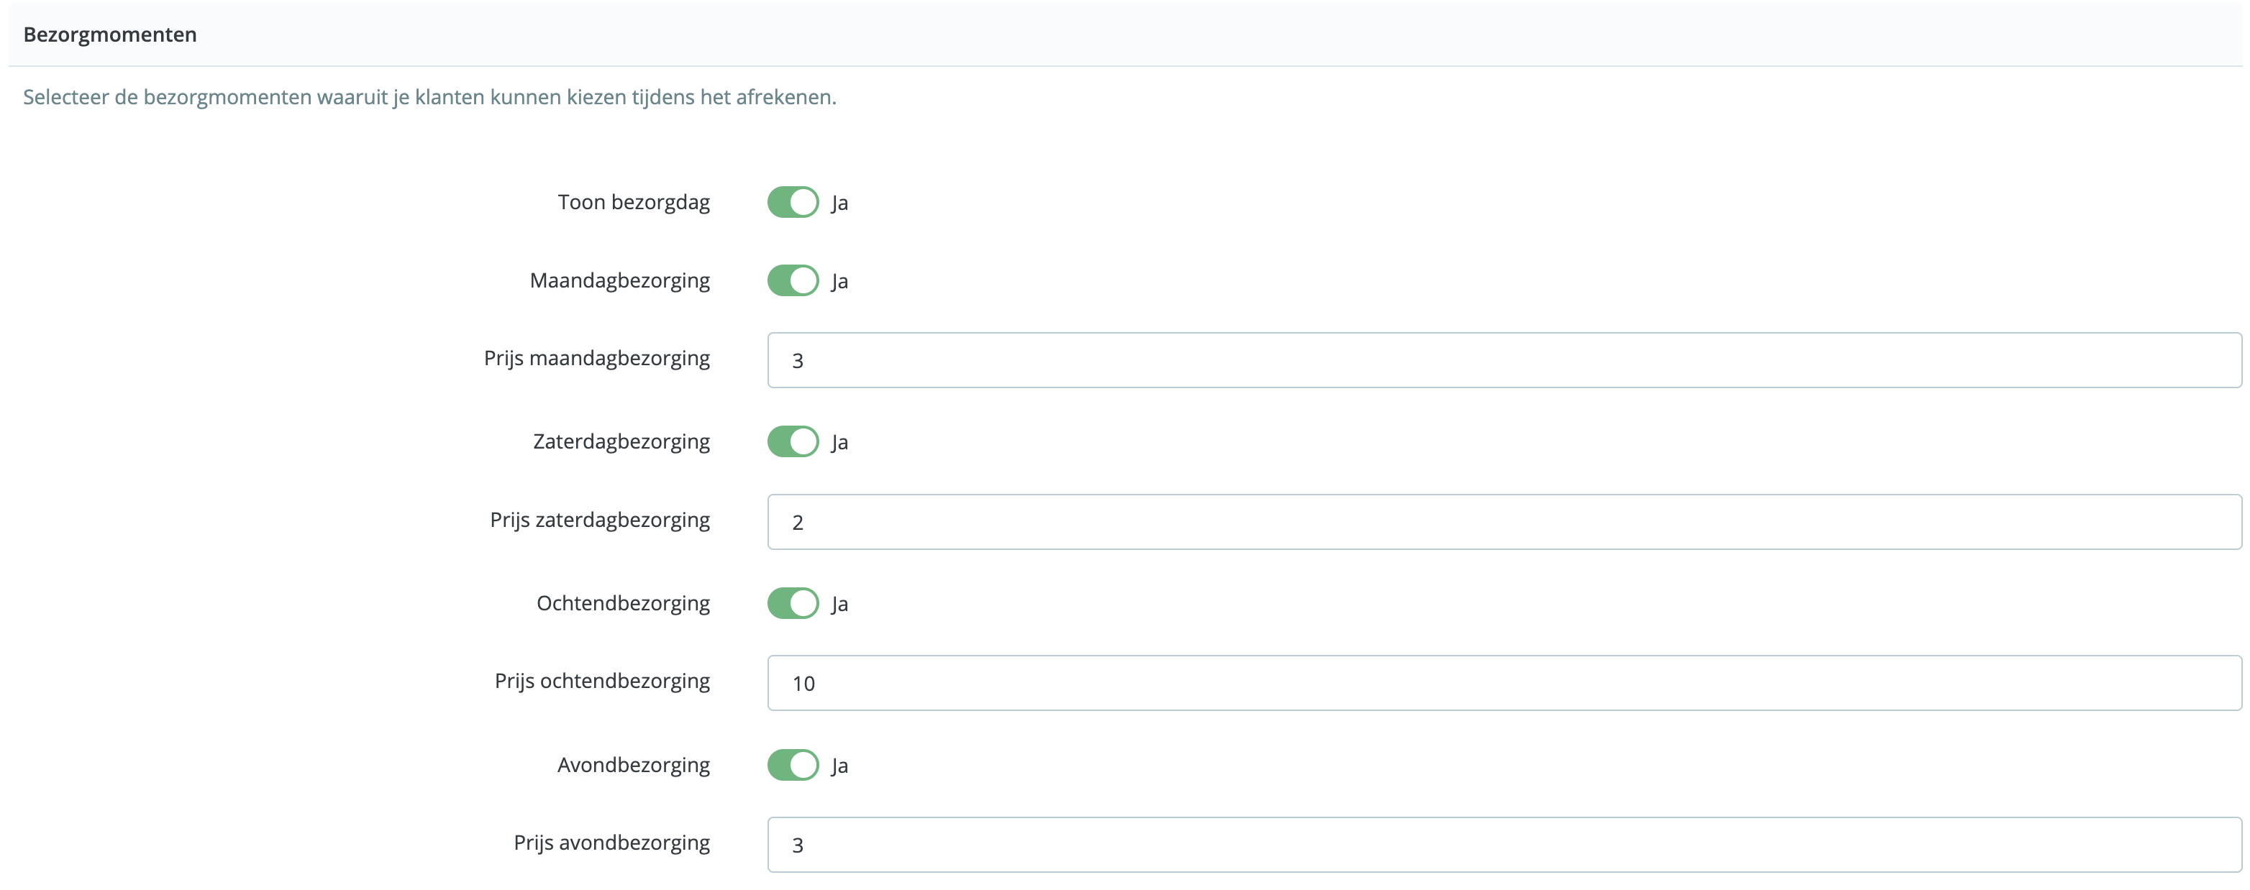Click the Toon bezorgdag label
Screen dimensions: 2250x890
(633, 203)
